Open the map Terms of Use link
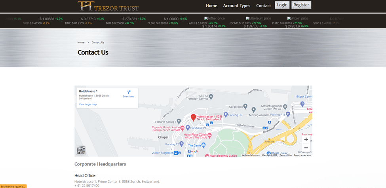This screenshot has height=188, width=386. [285, 155]
